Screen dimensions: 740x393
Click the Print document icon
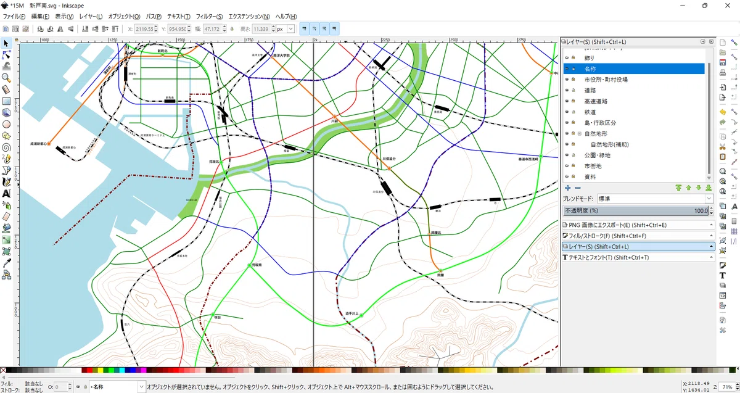tap(722, 74)
